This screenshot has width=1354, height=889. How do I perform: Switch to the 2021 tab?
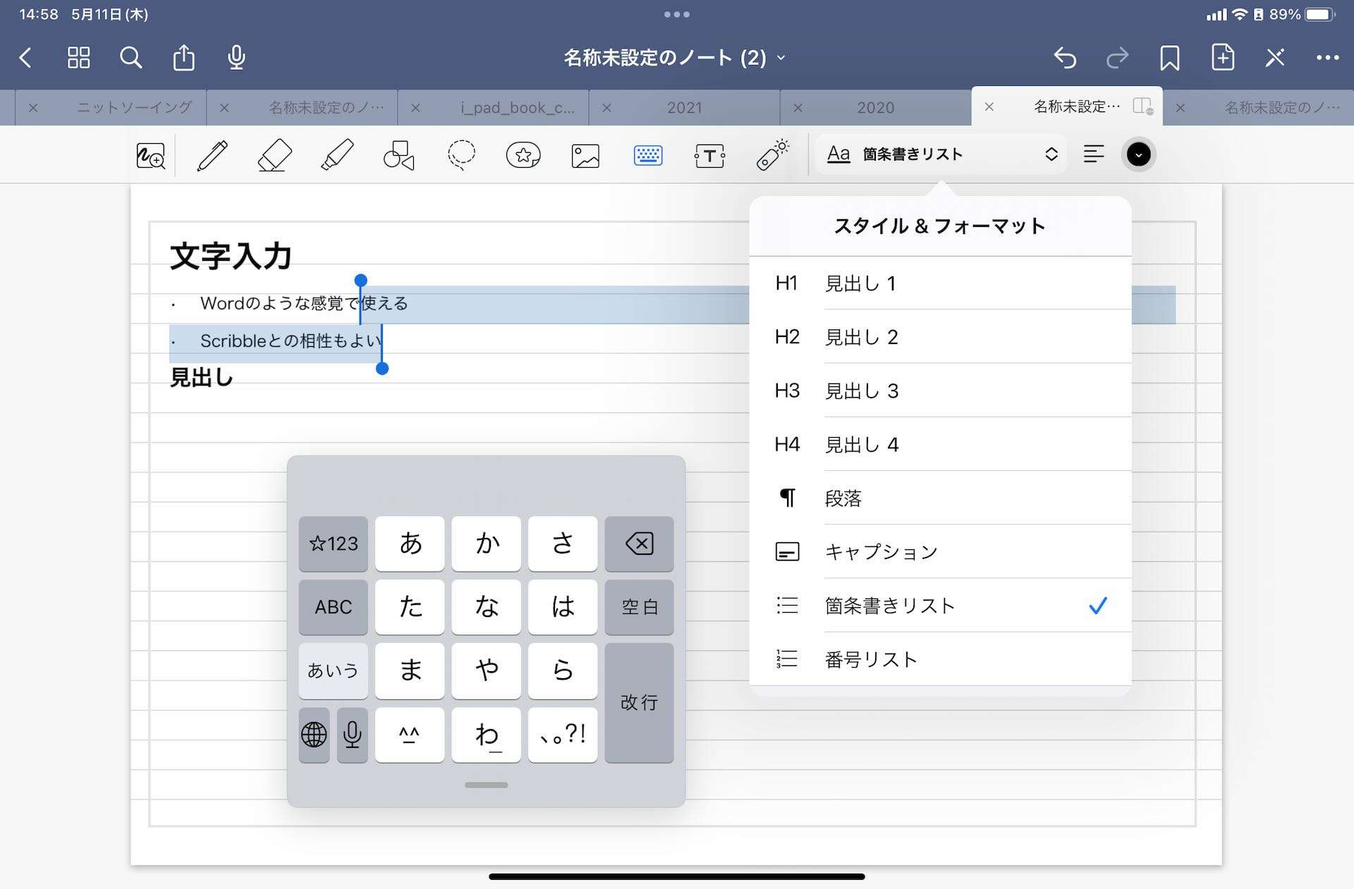pos(684,108)
